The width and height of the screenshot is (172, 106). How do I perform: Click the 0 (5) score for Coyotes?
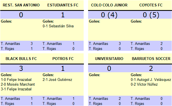click(x=151, y=15)
